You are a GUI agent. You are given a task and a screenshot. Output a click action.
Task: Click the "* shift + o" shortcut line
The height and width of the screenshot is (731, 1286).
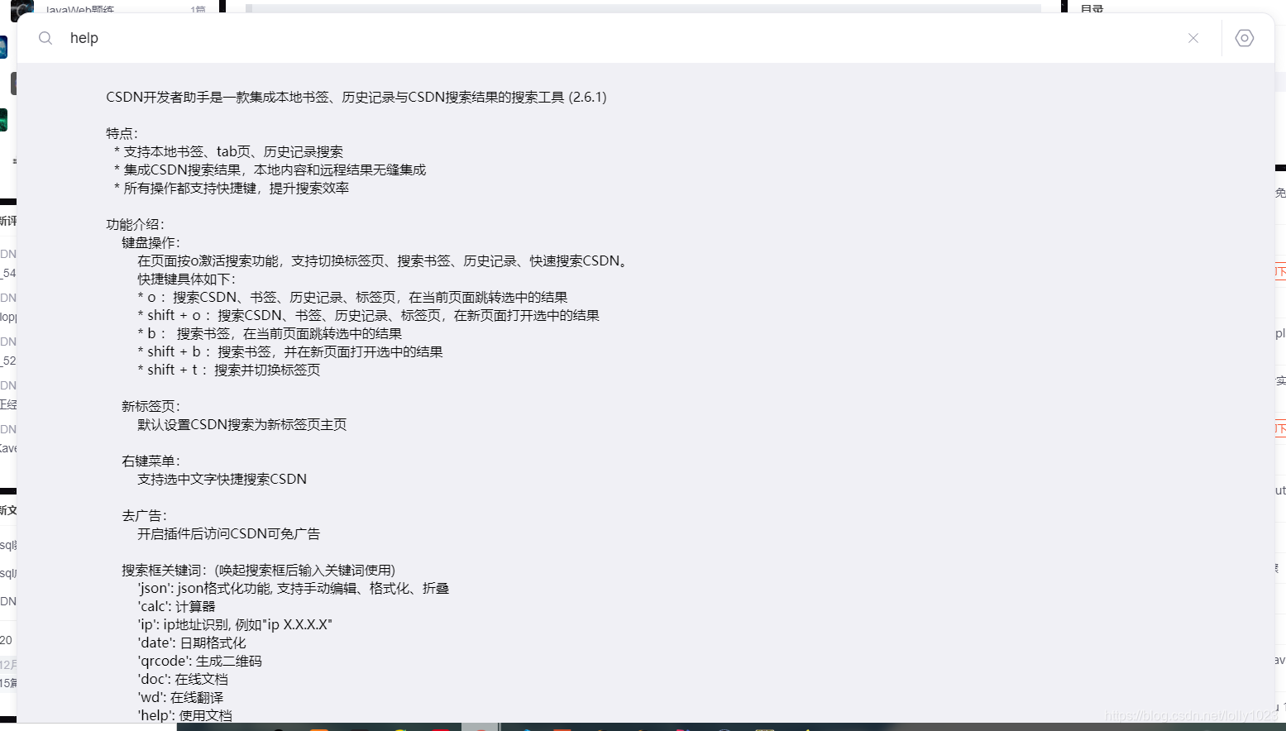point(369,316)
